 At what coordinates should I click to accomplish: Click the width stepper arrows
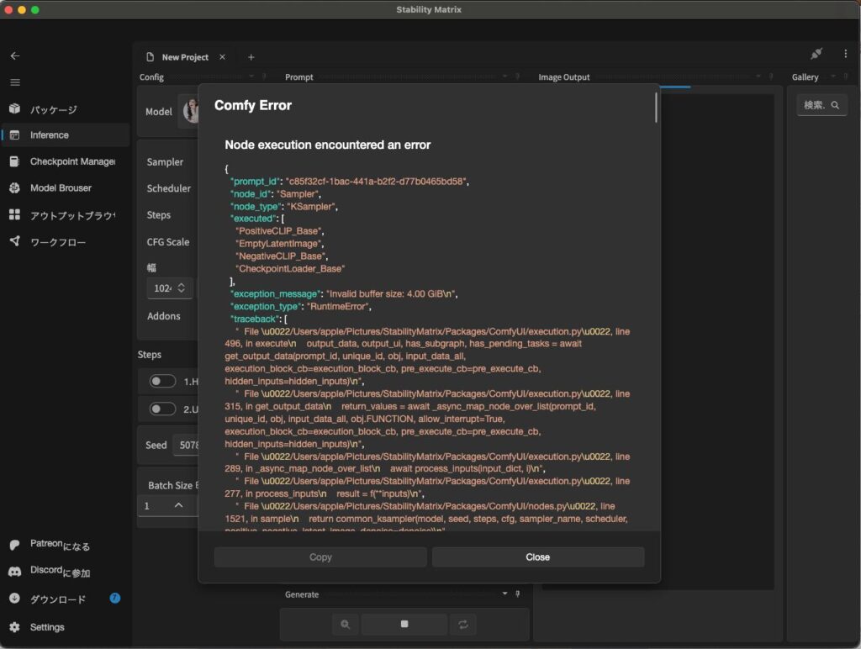point(182,288)
